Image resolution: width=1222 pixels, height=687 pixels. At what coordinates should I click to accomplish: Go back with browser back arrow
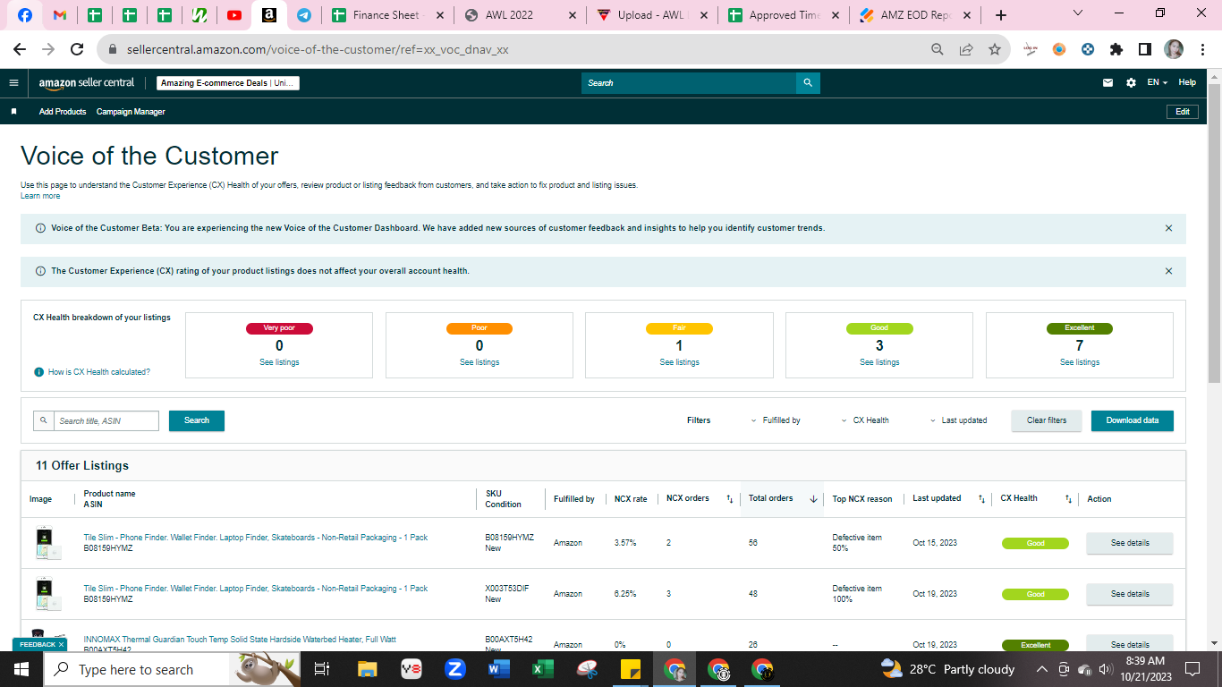20,49
